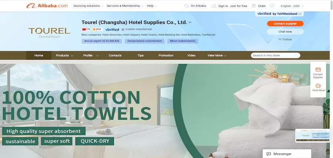The height and width of the screenshot is (158, 333).
Task: Open the English - USD language dropdown
Action: coord(292,6)
